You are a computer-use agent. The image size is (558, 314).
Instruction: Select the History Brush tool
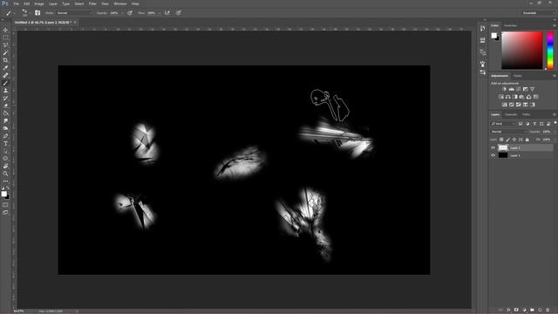coord(5,98)
